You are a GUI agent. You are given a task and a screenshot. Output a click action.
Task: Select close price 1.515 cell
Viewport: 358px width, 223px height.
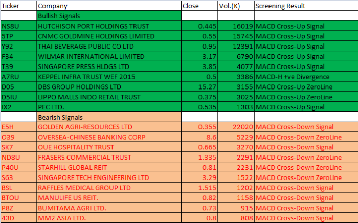coord(199,188)
